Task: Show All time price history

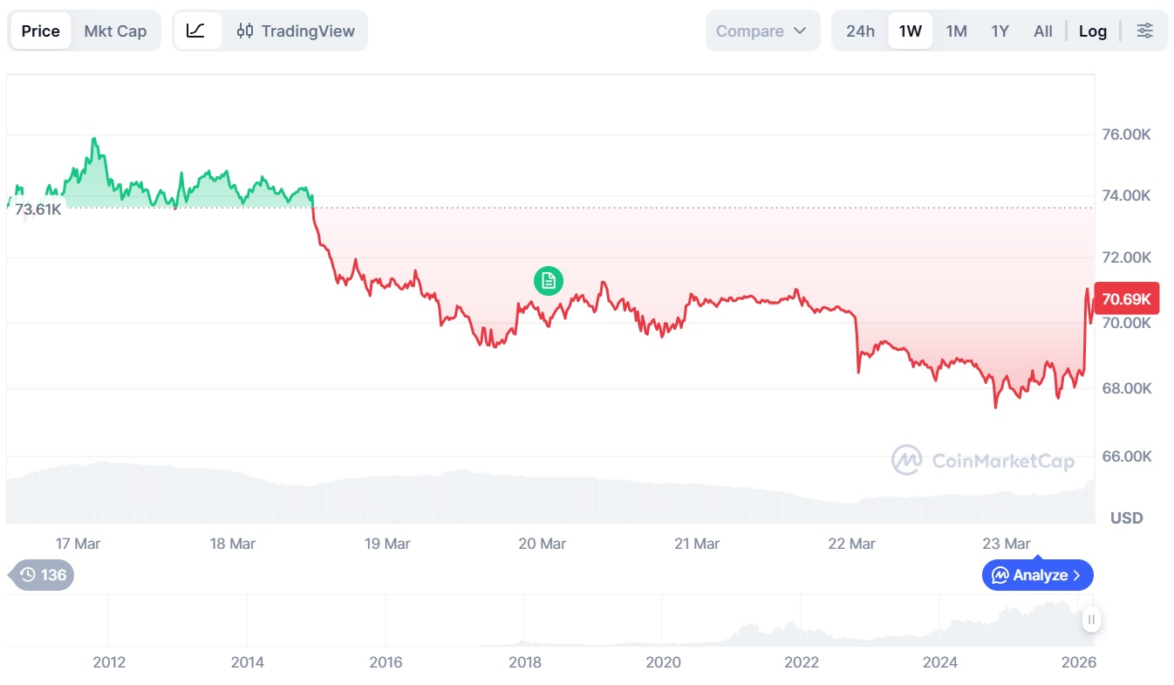Action: click(x=1042, y=31)
